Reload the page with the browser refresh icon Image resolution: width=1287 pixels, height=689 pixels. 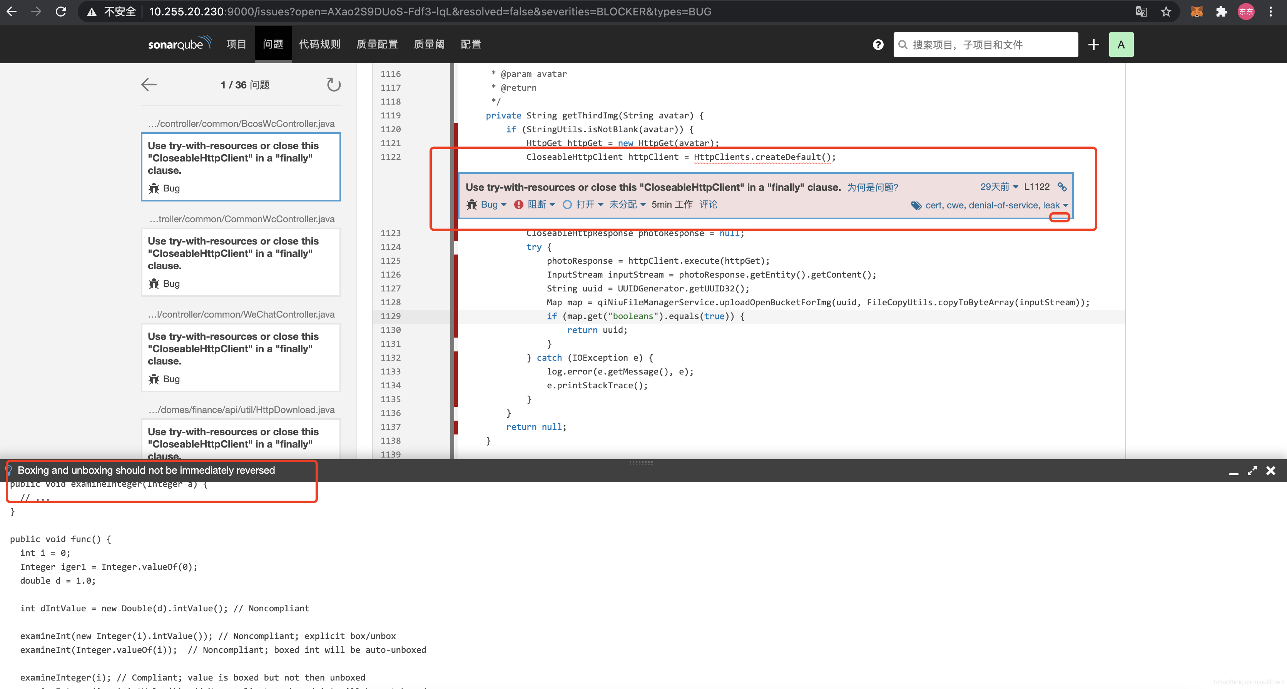61,12
